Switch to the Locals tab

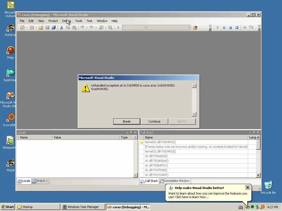point(24,181)
